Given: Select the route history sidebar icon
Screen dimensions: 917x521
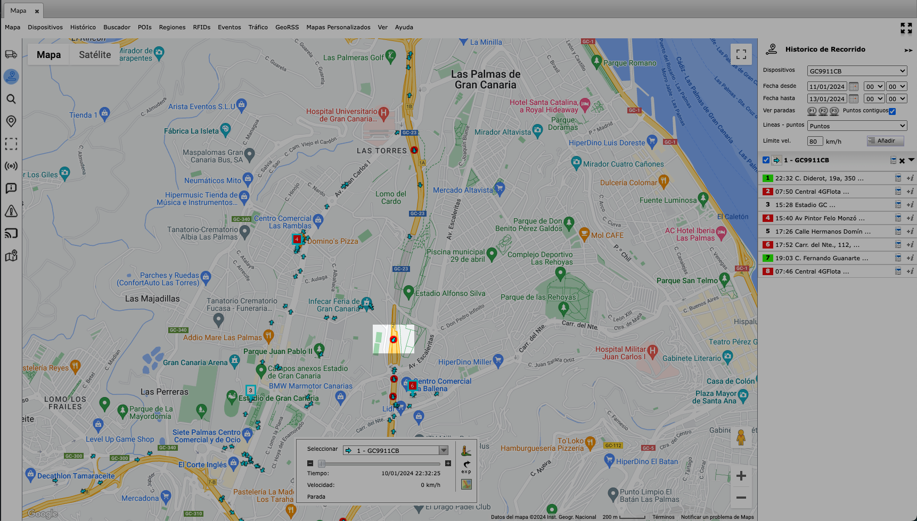Looking at the screenshot, I should (x=11, y=77).
